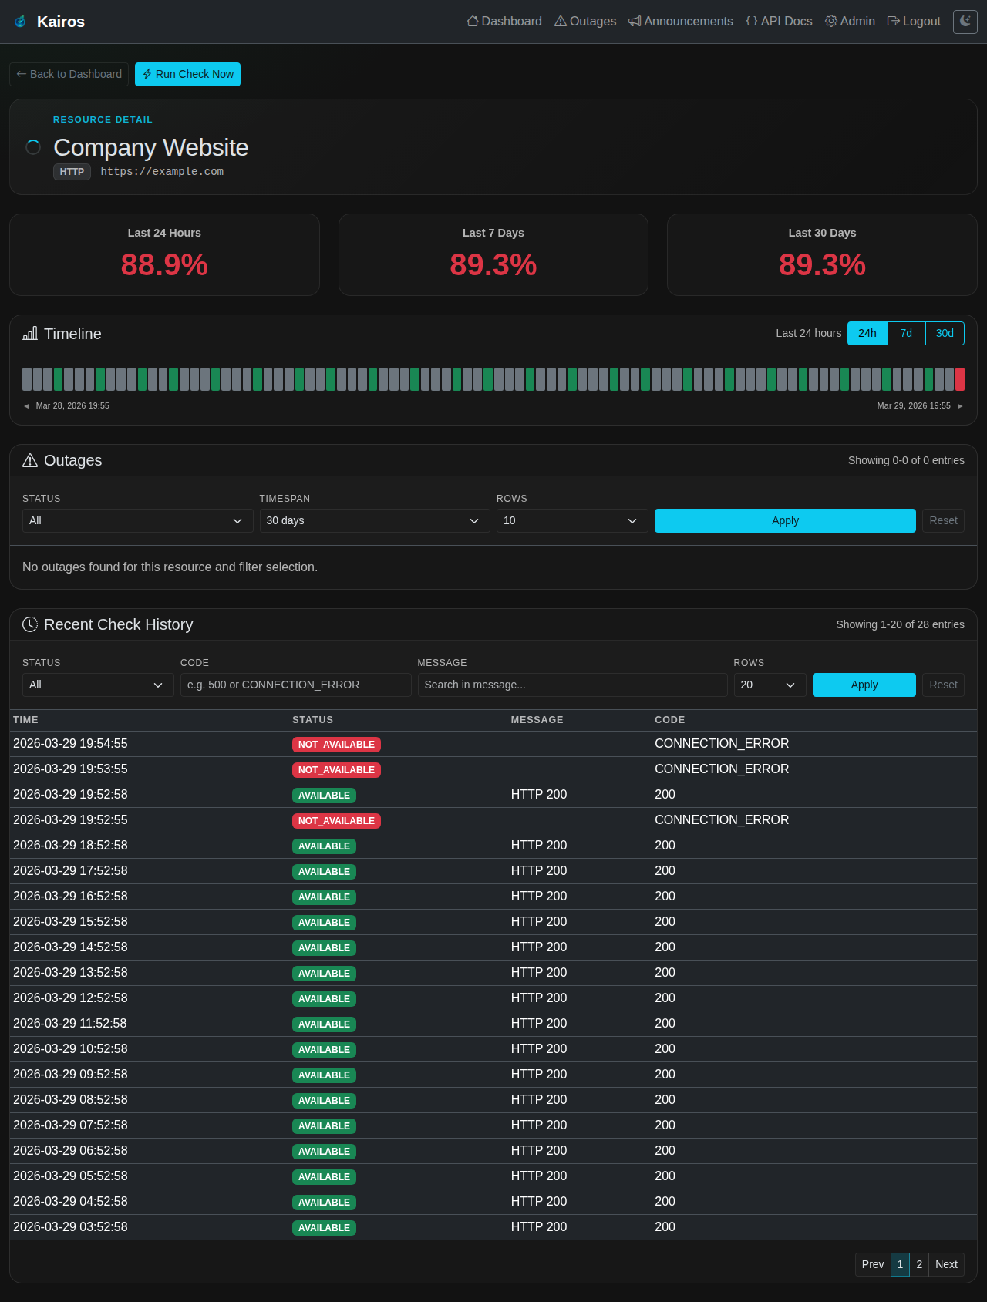987x1302 pixels.
Task: Click Last 30 Days uptime card
Action: 822,254
